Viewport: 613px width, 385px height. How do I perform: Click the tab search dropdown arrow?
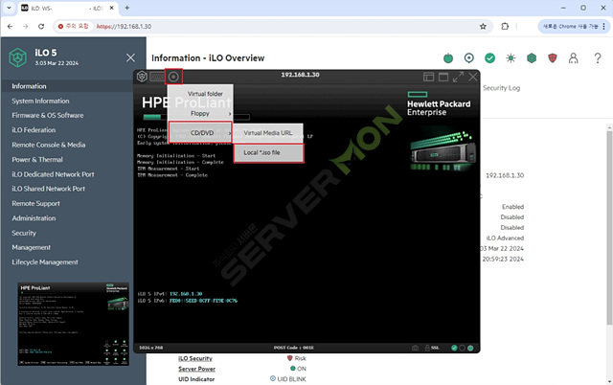click(x=9, y=8)
